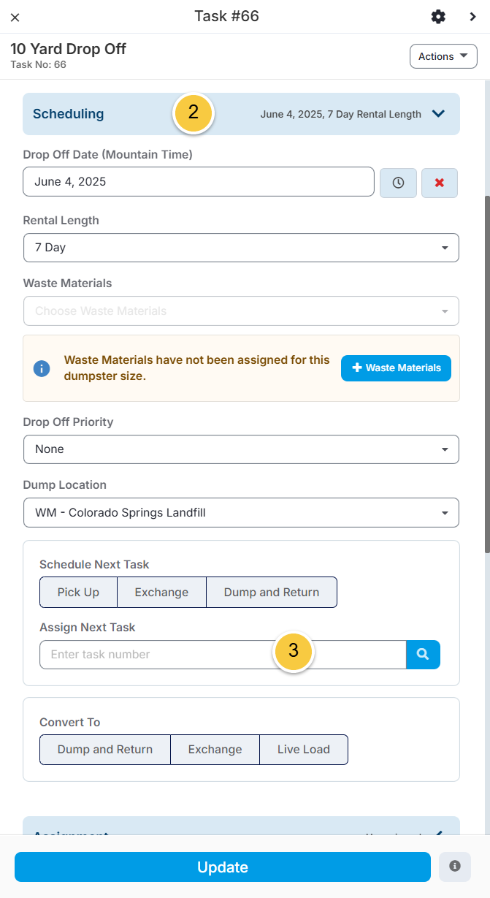Open the Actions dropdown

pyautogui.click(x=444, y=56)
